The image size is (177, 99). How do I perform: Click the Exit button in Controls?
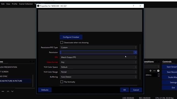click(170, 88)
